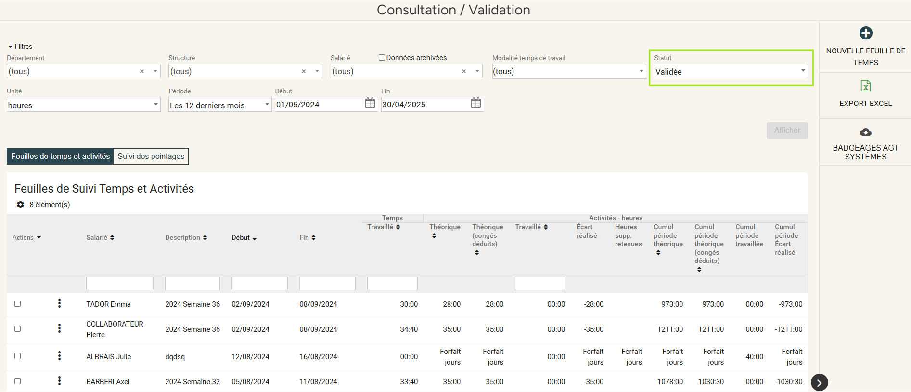
Task: Open the Unité heures dropdown
Action: (x=83, y=105)
